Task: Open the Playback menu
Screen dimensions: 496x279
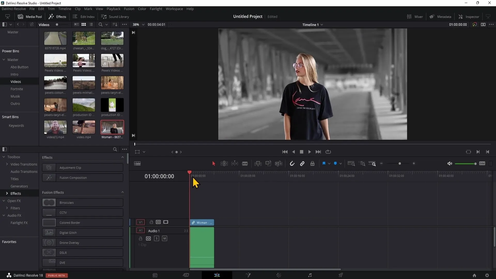Action: tap(113, 9)
